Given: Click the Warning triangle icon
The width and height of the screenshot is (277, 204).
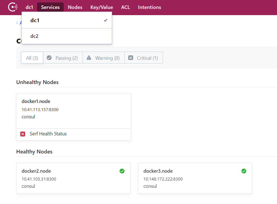Looking at the screenshot, I should click(x=89, y=58).
